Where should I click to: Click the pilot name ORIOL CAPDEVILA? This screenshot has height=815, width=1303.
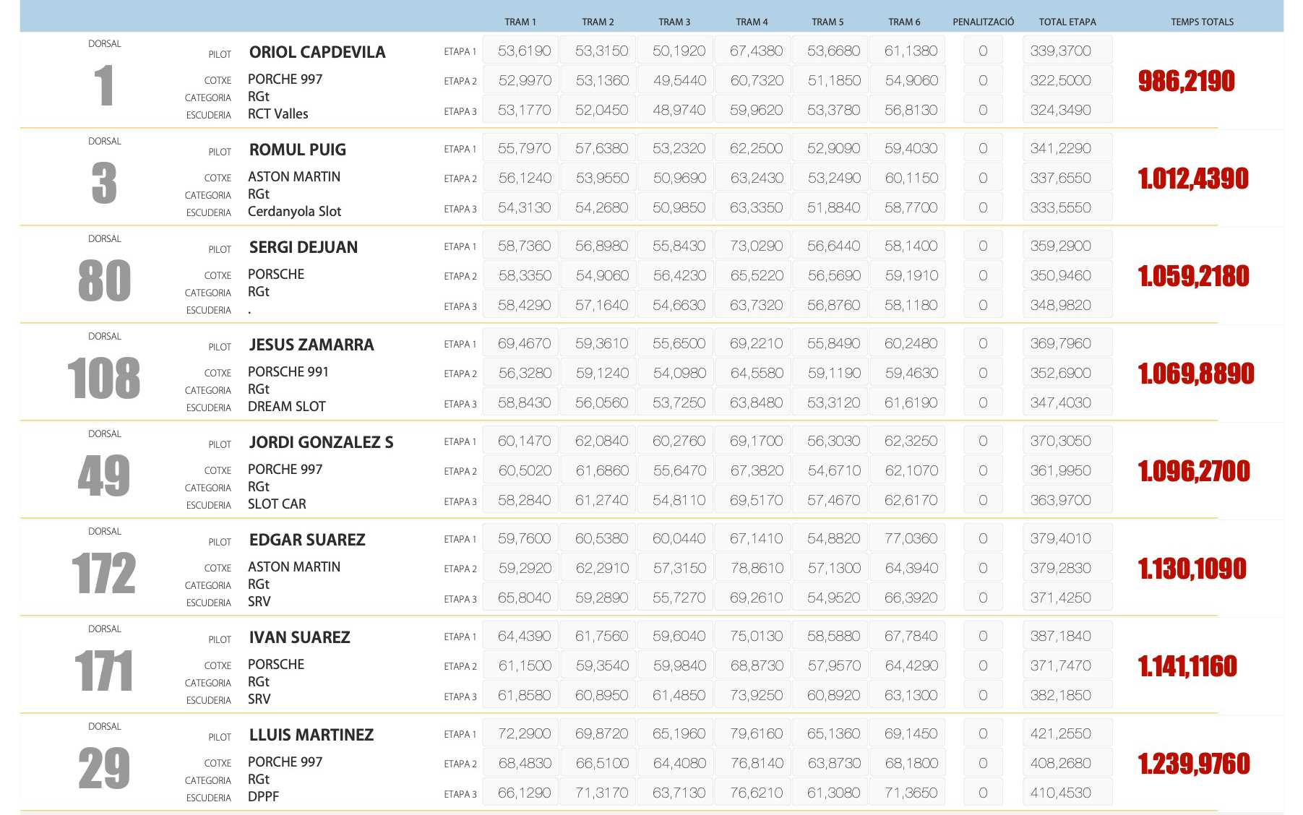[317, 52]
